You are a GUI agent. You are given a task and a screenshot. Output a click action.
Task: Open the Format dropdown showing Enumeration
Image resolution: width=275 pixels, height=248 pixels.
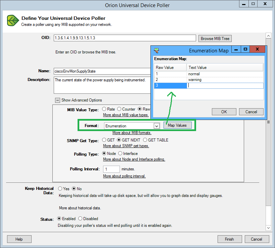click(x=156, y=126)
